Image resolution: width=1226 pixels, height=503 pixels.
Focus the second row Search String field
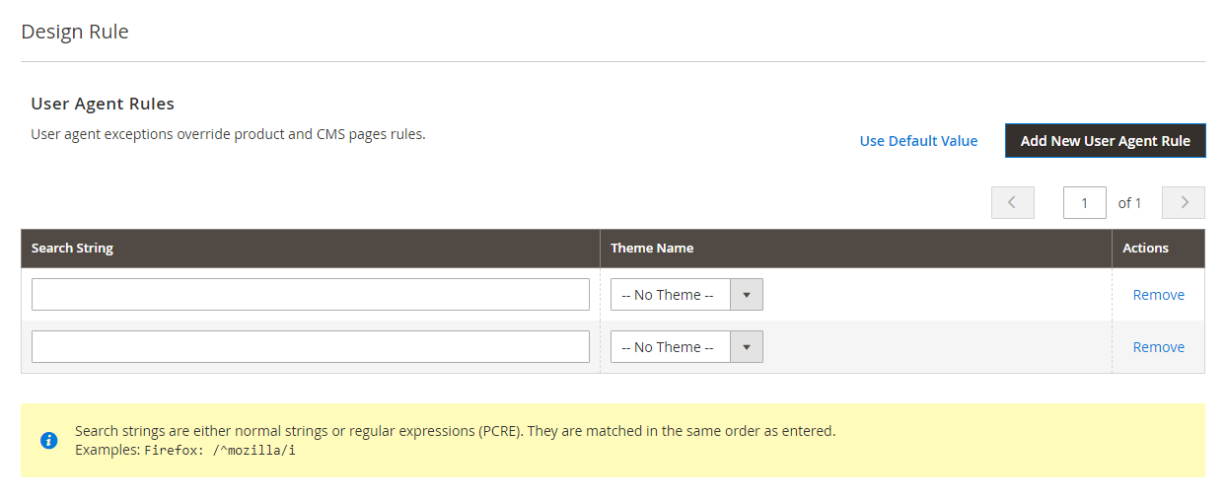(x=311, y=347)
